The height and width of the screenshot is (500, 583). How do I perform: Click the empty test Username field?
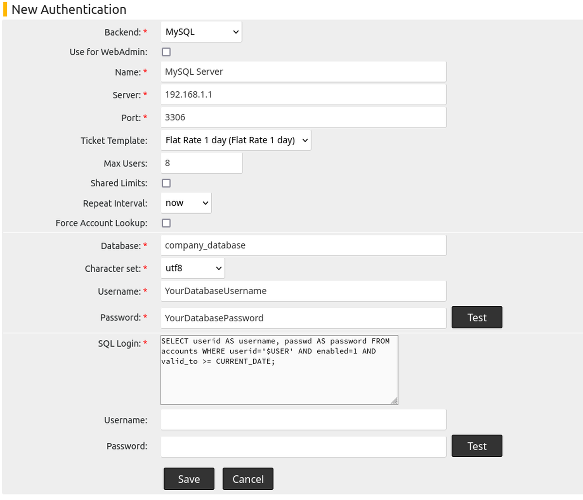click(303, 419)
